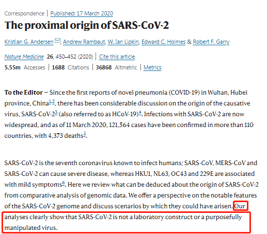
Task: Open reference 6 after mild symptoms
Action: [64, 183]
